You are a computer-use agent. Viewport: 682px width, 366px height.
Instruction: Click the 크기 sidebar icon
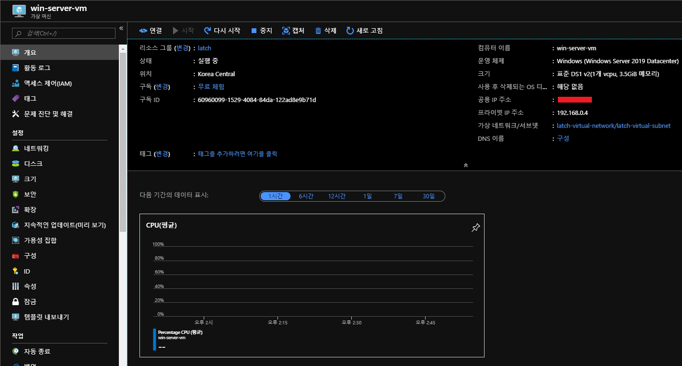pyautogui.click(x=15, y=179)
